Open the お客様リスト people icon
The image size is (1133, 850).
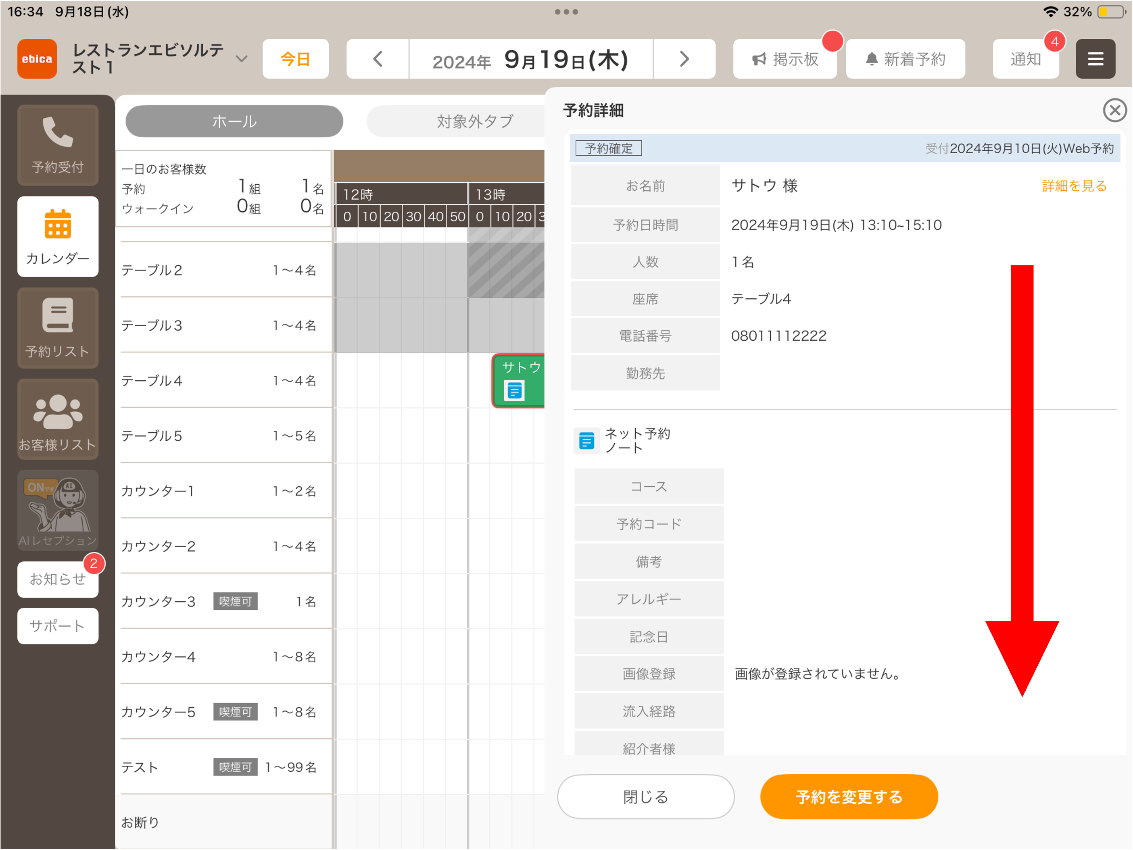(57, 419)
